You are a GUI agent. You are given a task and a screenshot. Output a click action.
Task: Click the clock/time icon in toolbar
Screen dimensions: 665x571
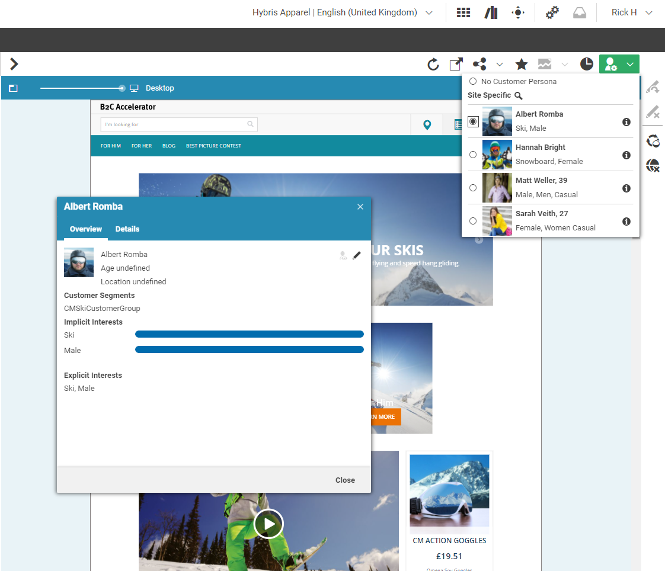tap(586, 63)
